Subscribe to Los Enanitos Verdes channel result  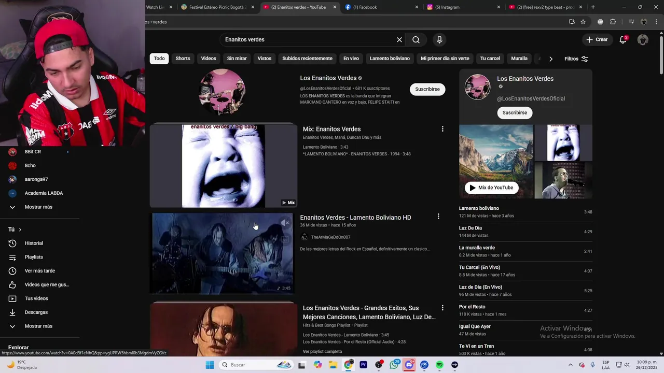coord(427,89)
